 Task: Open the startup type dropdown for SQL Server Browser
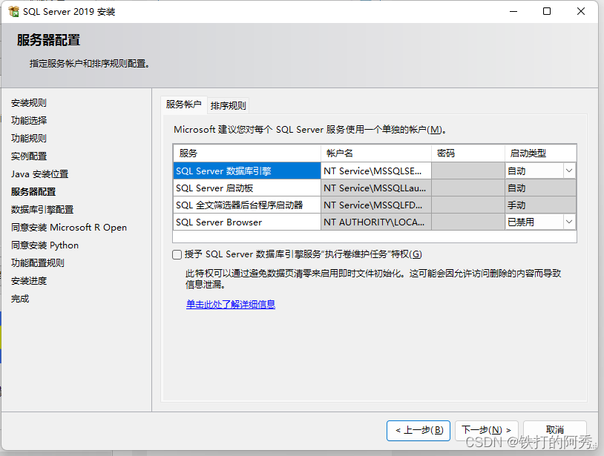(x=568, y=222)
